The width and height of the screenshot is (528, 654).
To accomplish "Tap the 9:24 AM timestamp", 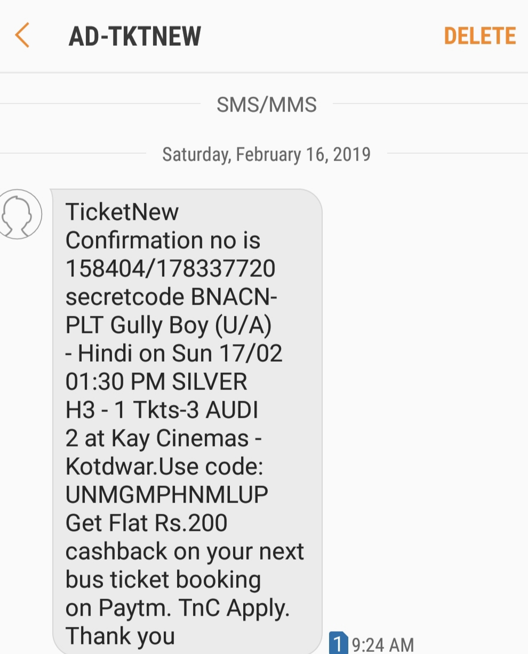I will point(382,644).
